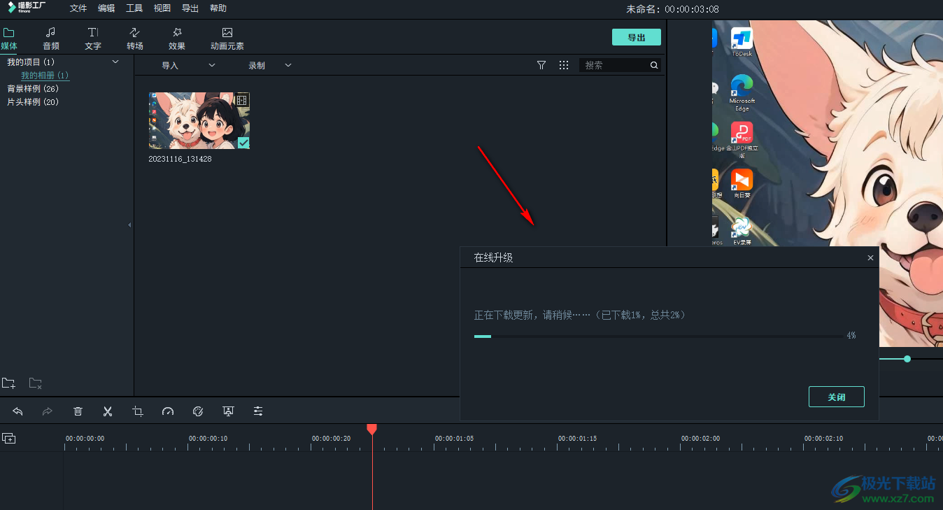The width and height of the screenshot is (943, 510).
Task: Select 我的相册 (1) album
Action: pyautogui.click(x=45, y=76)
